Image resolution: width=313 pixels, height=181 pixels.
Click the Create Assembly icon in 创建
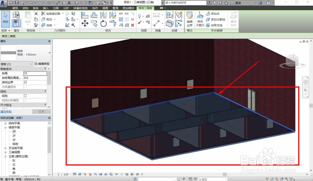[x=169, y=15]
